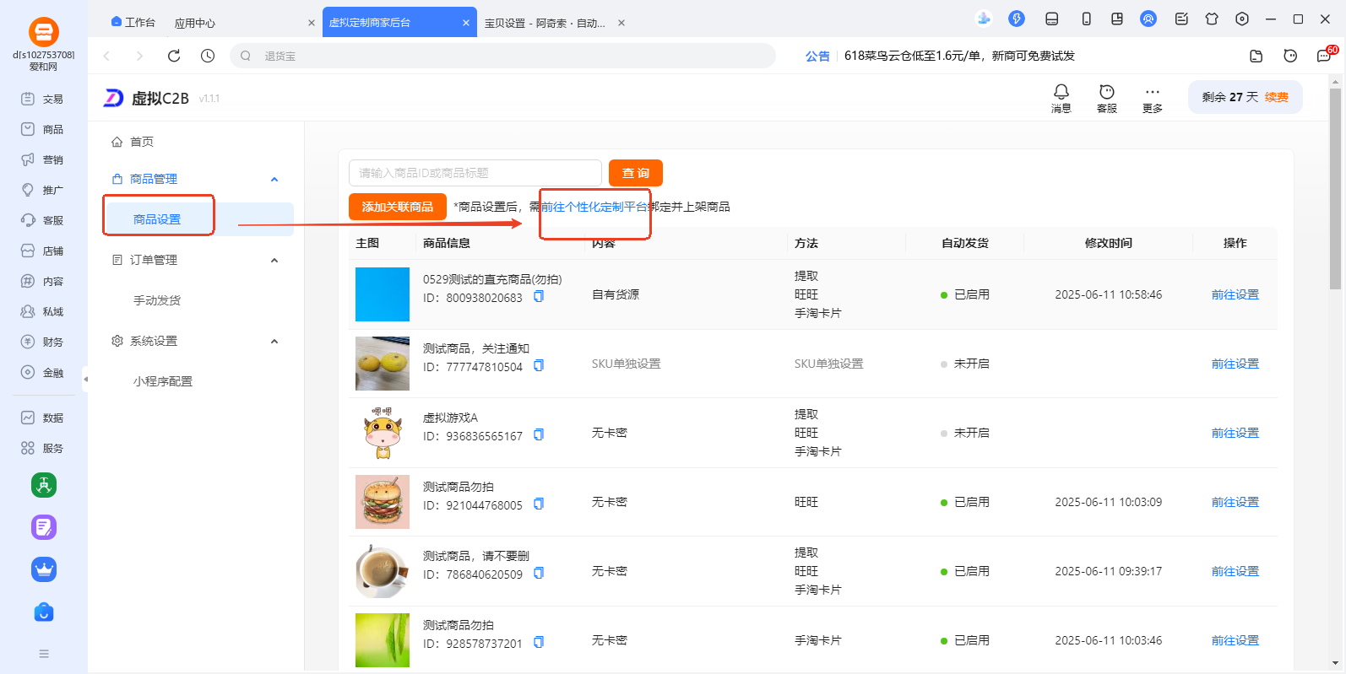The image size is (1346, 674).
Task: Launch the green app shortcut icon in sidebar
Action: tap(44, 485)
